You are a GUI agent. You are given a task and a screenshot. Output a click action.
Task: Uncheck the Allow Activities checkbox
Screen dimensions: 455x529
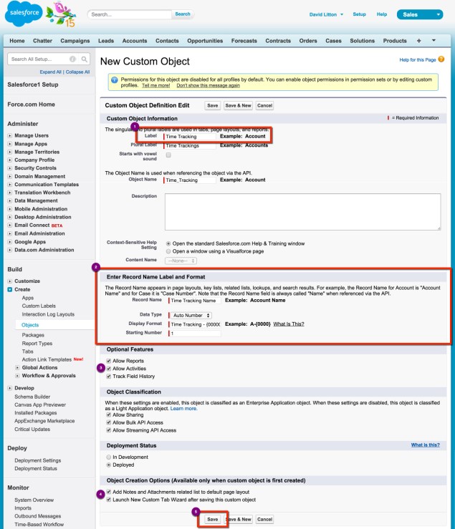coord(108,368)
